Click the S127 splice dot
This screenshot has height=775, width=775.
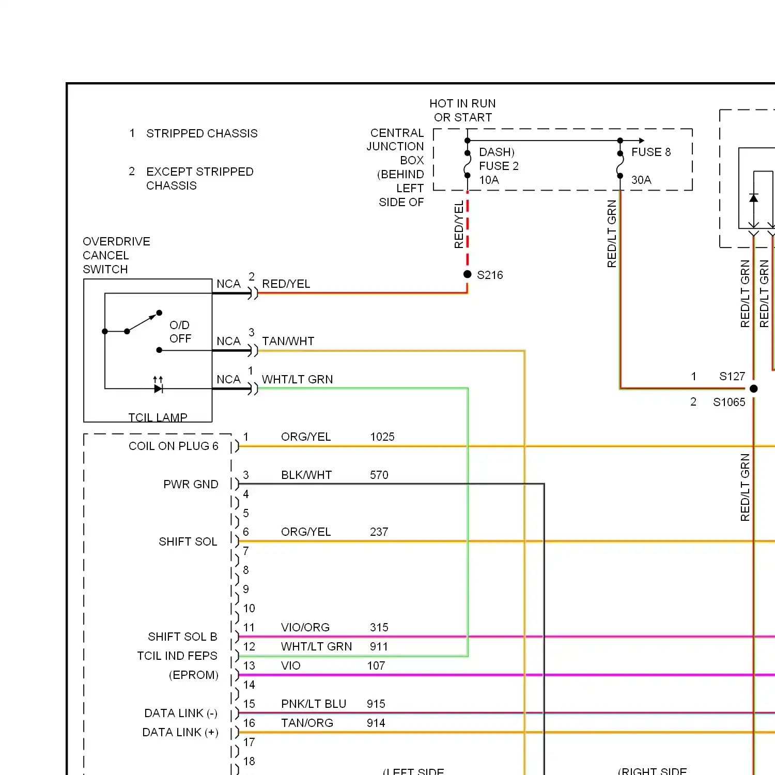click(x=754, y=389)
